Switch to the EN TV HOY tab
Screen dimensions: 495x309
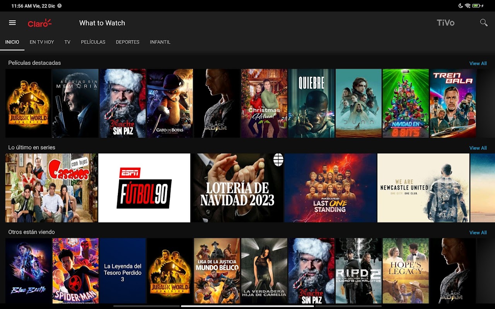click(x=42, y=42)
